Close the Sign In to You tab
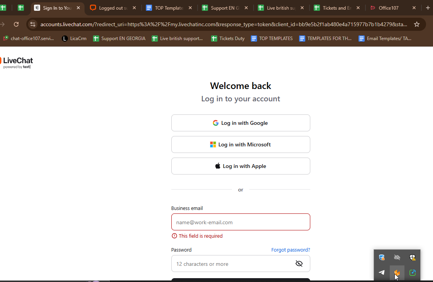433x282 pixels. pos(78,8)
